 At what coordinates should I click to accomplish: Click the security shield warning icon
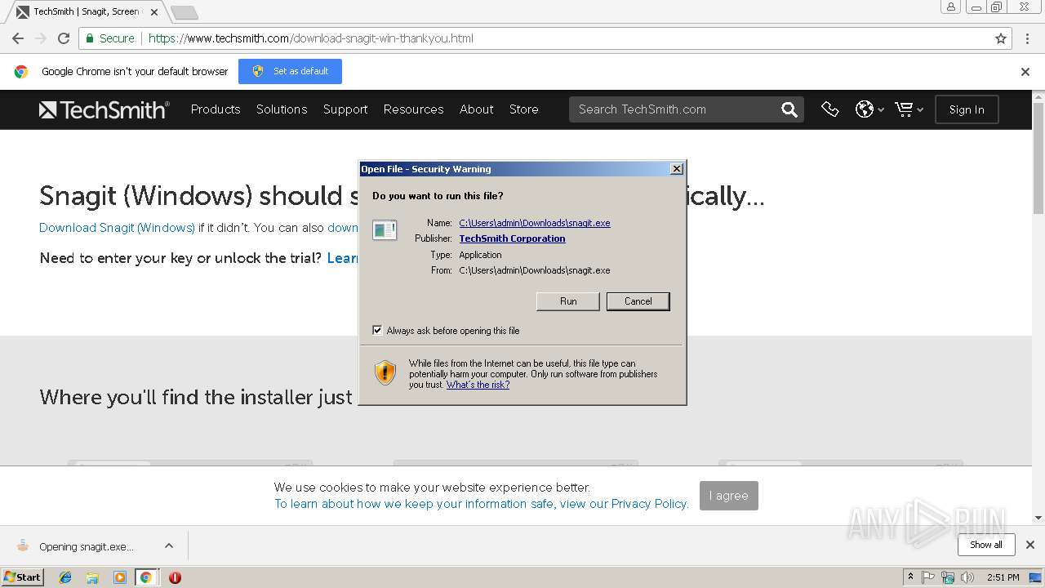coord(385,372)
